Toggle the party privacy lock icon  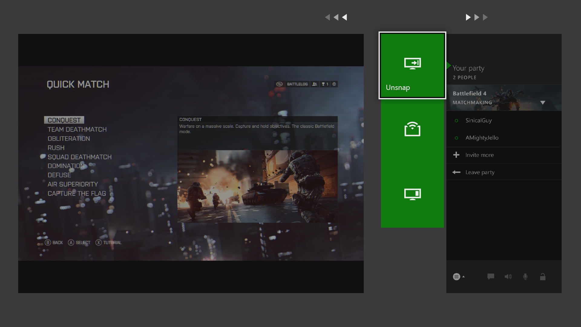coord(543,276)
